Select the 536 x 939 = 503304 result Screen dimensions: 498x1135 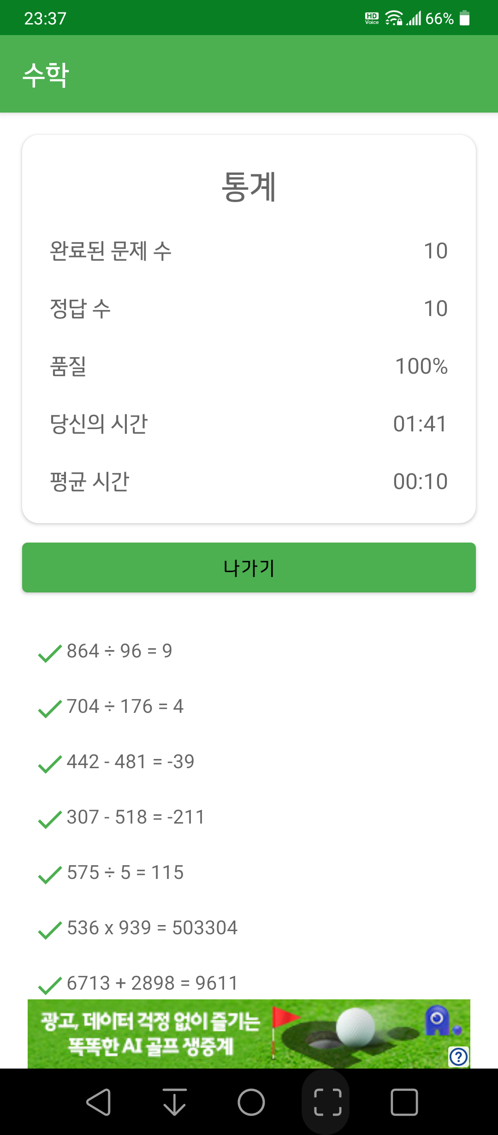coord(152,928)
